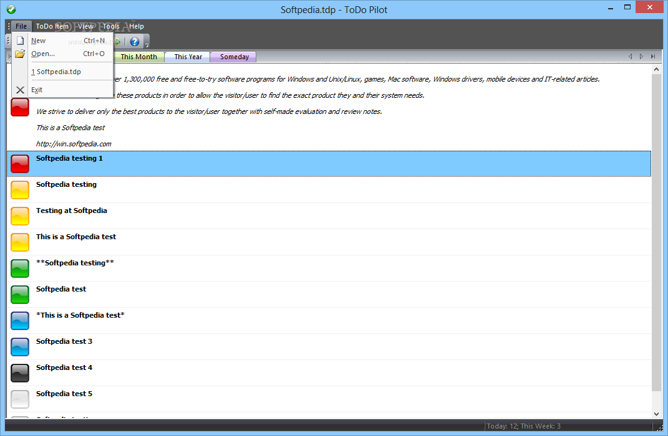This screenshot has height=436, width=668.
Task: Click the menu bar drag grip handle
Action: coord(9,26)
